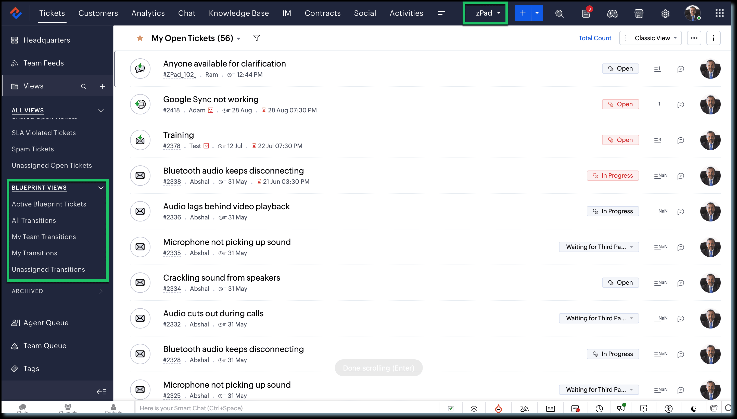737x419 pixels.
Task: Toggle favorite star for My Open Tickets
Action: pos(140,38)
